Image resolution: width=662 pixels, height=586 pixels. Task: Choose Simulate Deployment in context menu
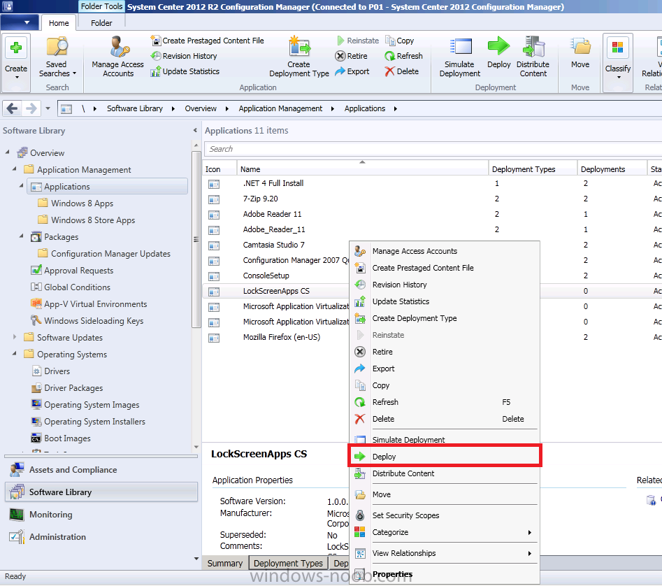445,439
